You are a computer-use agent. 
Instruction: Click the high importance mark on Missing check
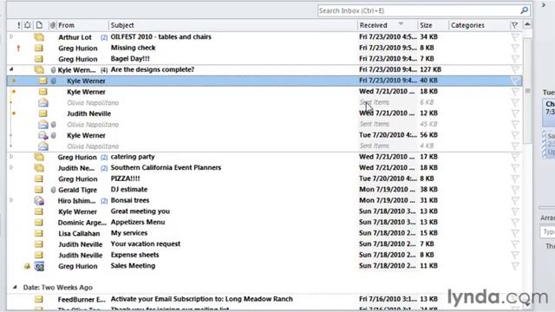pos(18,49)
